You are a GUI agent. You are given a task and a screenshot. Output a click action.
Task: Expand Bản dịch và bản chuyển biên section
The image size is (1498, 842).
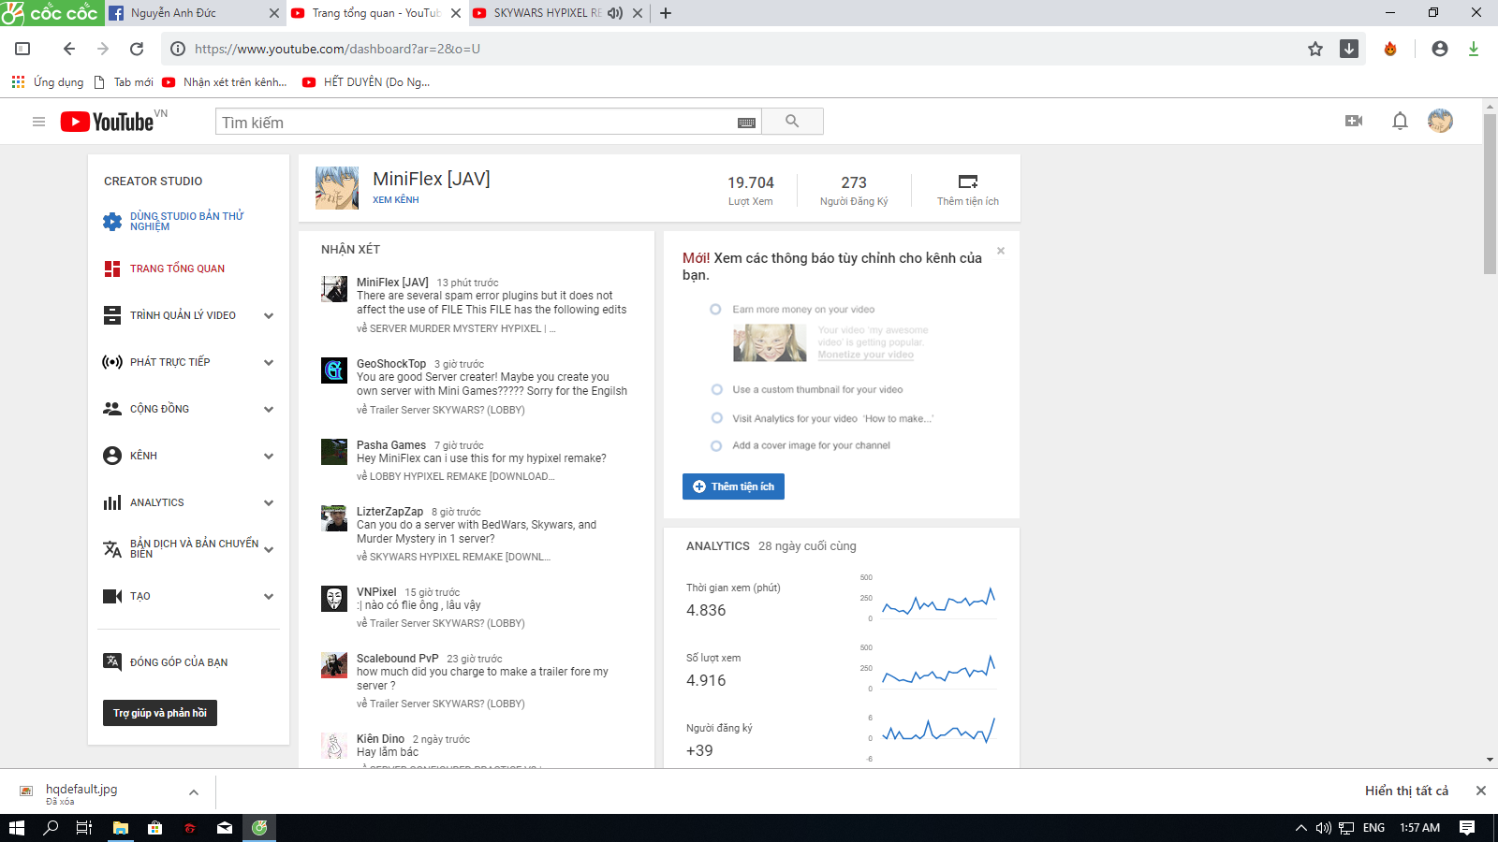click(x=269, y=550)
